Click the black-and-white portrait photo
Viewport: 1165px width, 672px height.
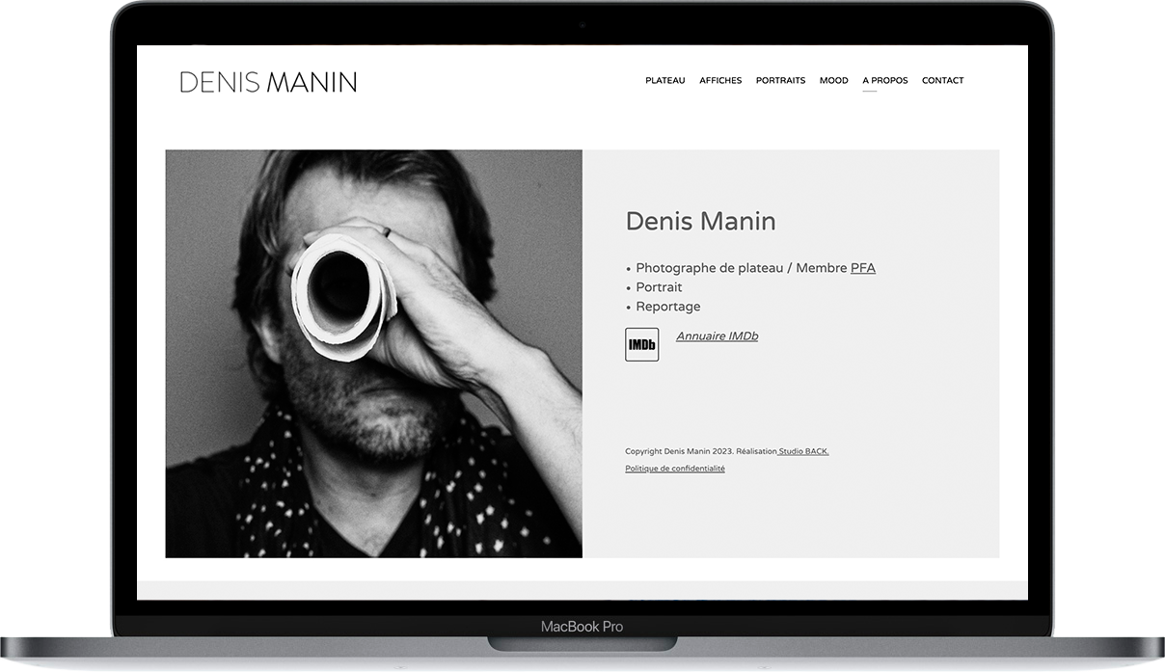click(374, 354)
